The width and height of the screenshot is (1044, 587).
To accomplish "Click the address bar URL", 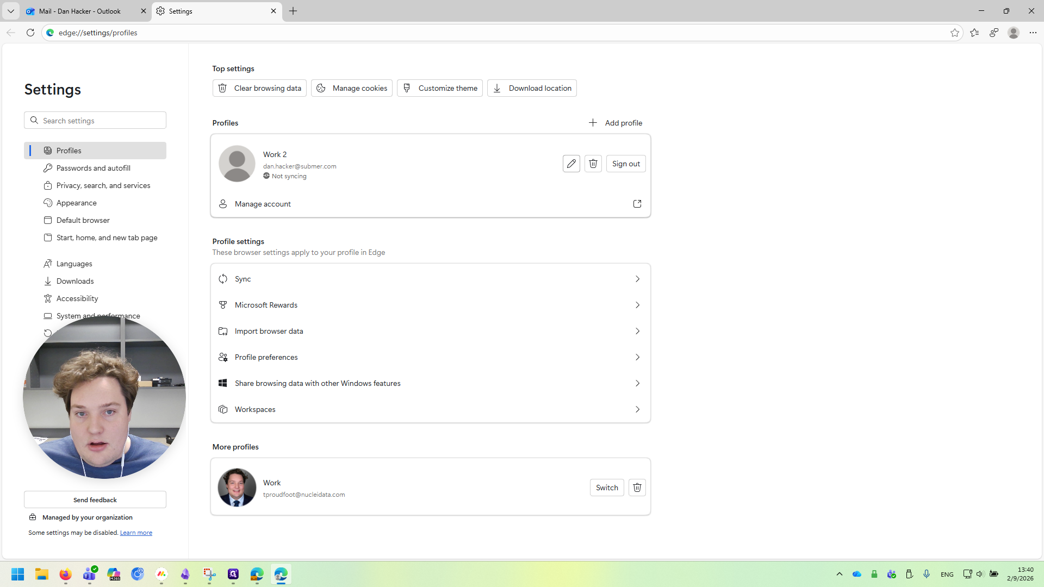I will click(98, 33).
